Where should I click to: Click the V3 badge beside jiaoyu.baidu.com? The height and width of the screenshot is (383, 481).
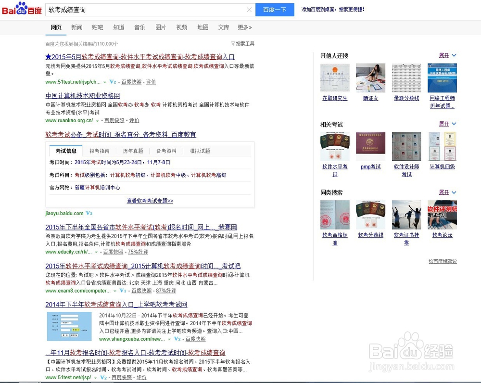89,213
